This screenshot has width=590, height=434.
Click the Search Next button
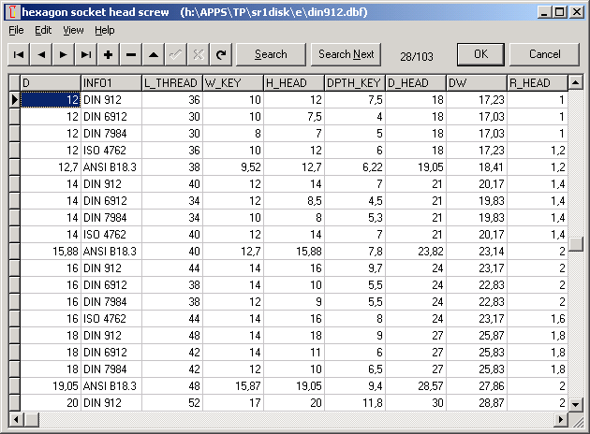(x=346, y=54)
